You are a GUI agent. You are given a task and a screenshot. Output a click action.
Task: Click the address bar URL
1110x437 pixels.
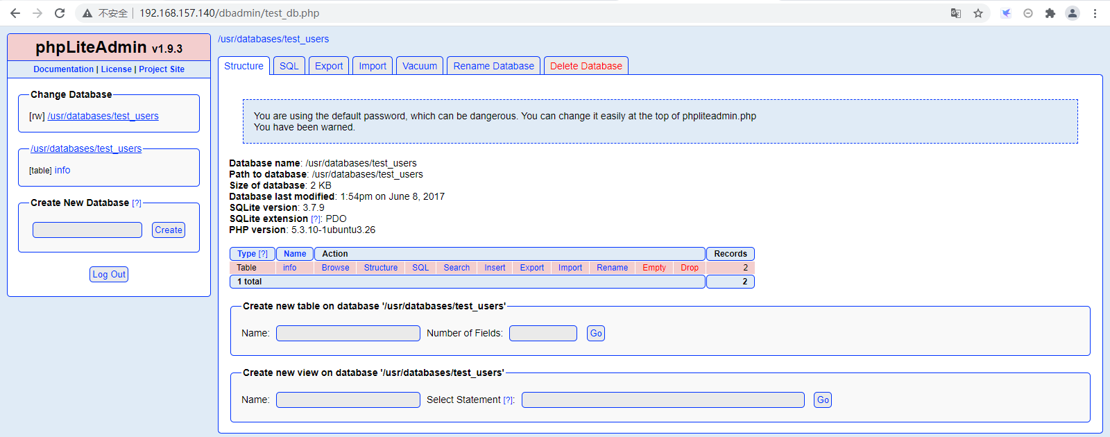click(x=230, y=13)
